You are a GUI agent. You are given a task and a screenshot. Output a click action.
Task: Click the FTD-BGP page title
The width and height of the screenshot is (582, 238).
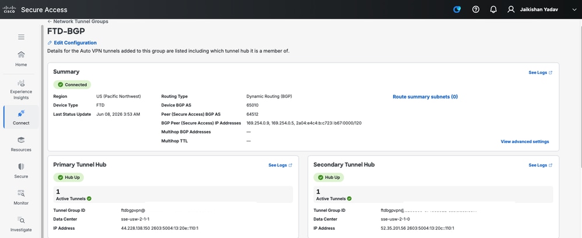pyautogui.click(x=66, y=31)
